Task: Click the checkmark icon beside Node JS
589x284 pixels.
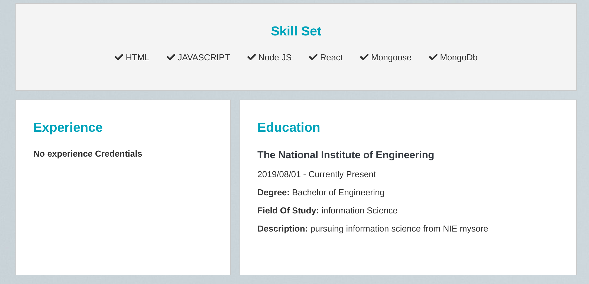Action: tap(252, 57)
